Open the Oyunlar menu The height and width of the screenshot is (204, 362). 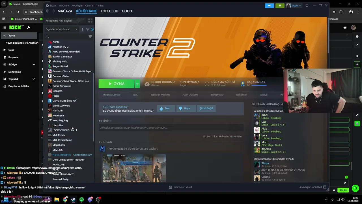point(89,5)
